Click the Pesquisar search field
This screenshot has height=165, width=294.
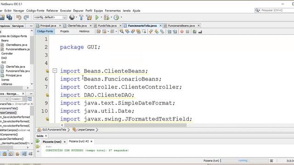click(277, 10)
